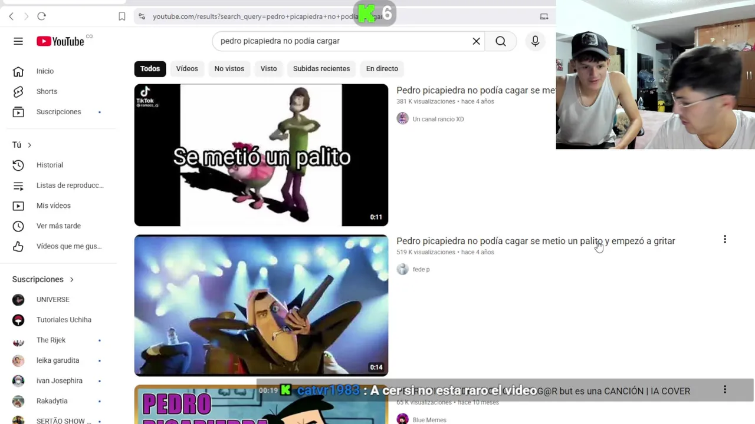This screenshot has width=755, height=424.
Task: Click the fede p channel avatar
Action: click(x=402, y=269)
